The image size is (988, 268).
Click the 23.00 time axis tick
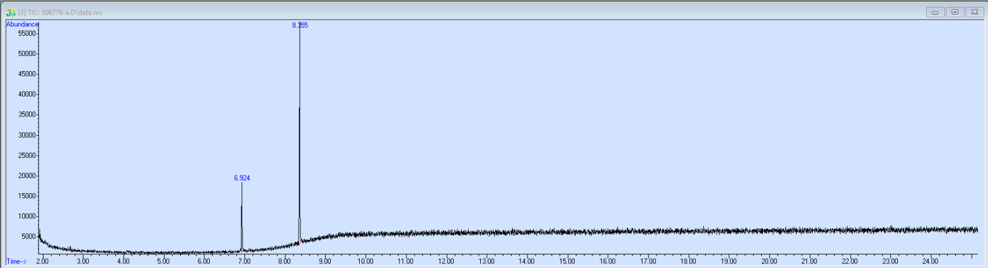pyautogui.click(x=889, y=260)
